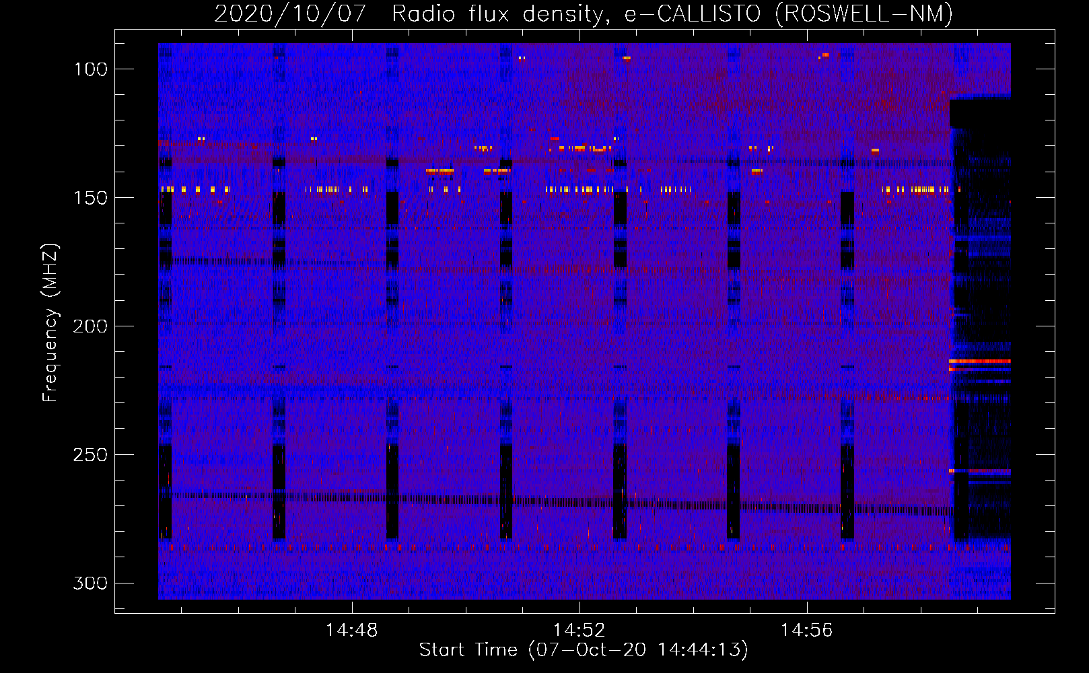The width and height of the screenshot is (1089, 673).
Task: Click the '200' frequency tick label
Action: point(90,326)
